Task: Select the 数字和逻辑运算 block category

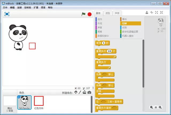Action: [129, 32]
